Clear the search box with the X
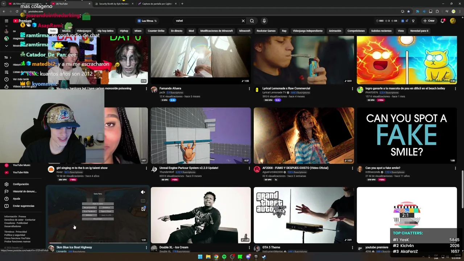This screenshot has width=464, height=261. 243,21
